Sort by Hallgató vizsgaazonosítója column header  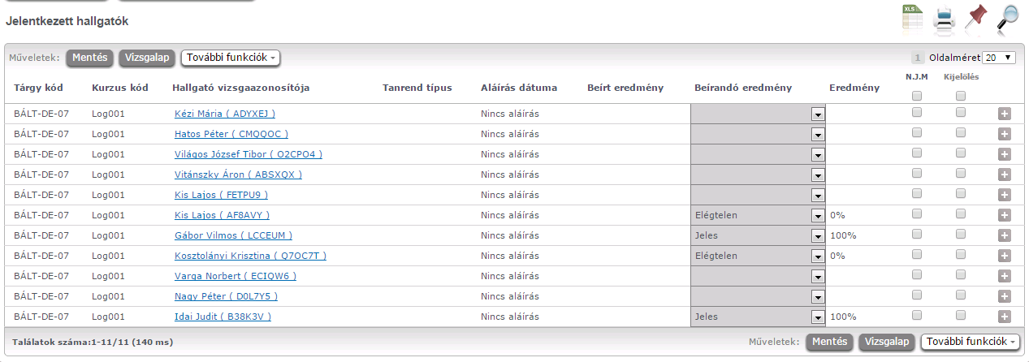(240, 88)
